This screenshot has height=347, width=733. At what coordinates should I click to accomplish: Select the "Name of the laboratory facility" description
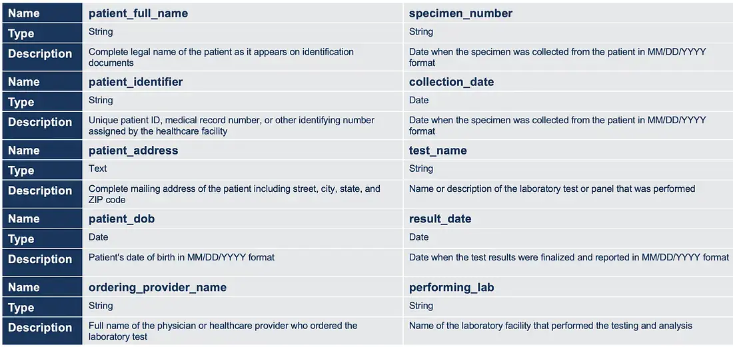coord(550,326)
